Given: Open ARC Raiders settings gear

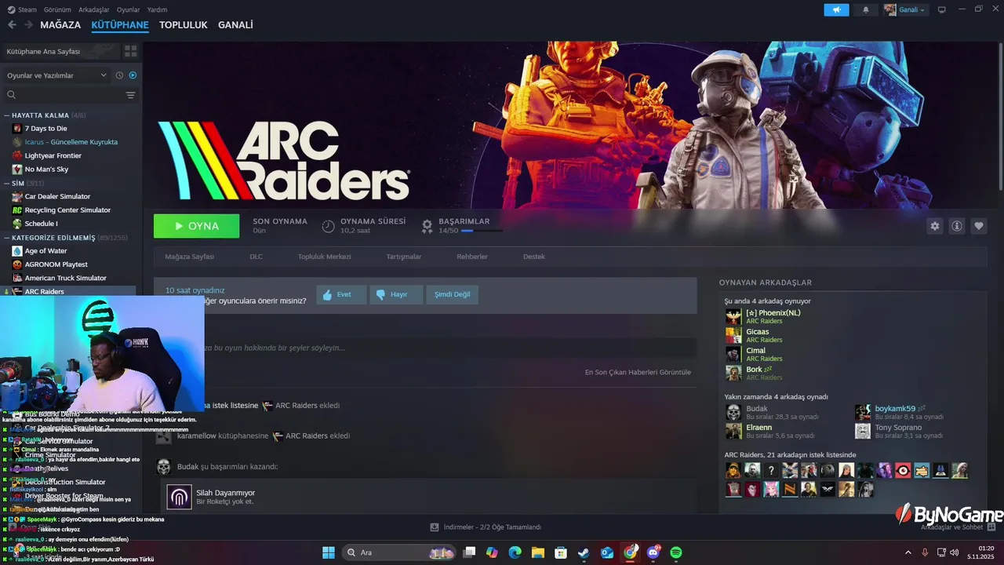Looking at the screenshot, I should (934, 226).
